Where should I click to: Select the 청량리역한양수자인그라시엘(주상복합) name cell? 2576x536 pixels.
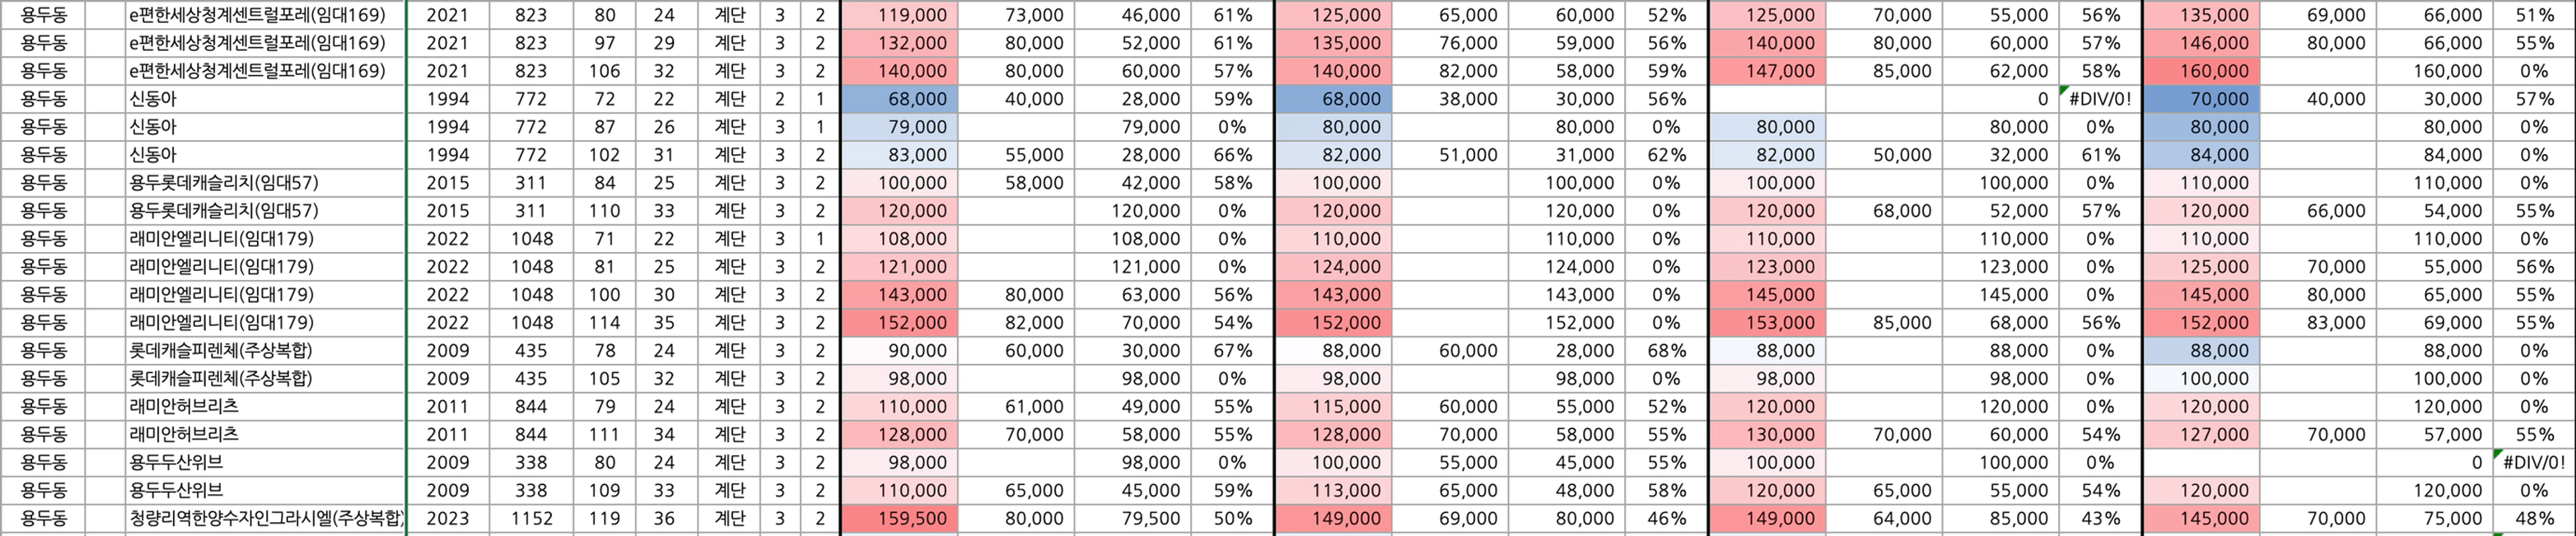266,518
